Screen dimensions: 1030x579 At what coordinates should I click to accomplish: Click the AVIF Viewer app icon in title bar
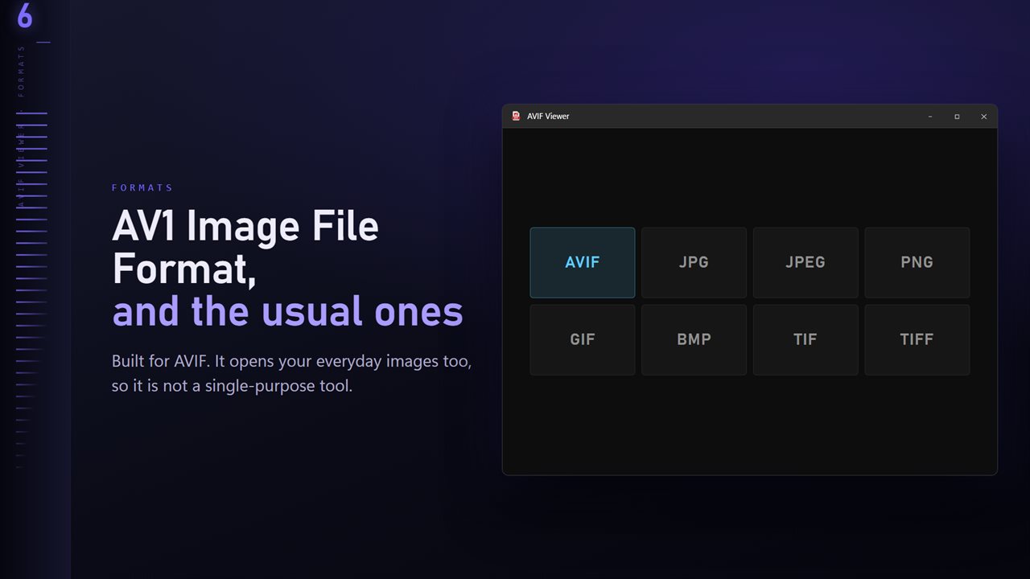516,116
